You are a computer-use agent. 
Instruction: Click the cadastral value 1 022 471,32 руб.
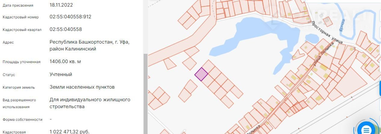coord(69,132)
